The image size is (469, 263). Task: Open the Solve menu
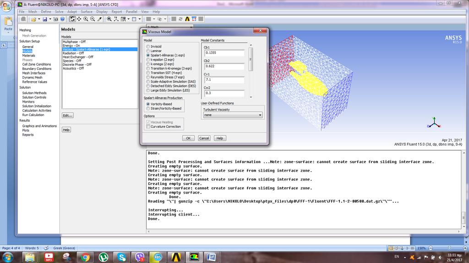pyautogui.click(x=59, y=11)
